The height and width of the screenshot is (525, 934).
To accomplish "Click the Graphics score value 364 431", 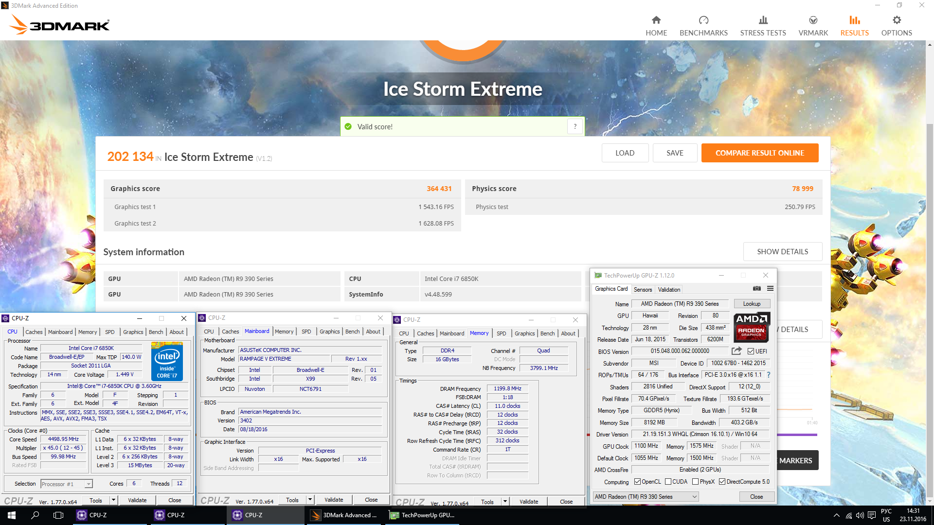I will pos(439,189).
